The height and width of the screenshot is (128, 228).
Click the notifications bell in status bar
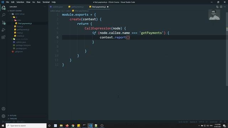[x=225, y=122]
